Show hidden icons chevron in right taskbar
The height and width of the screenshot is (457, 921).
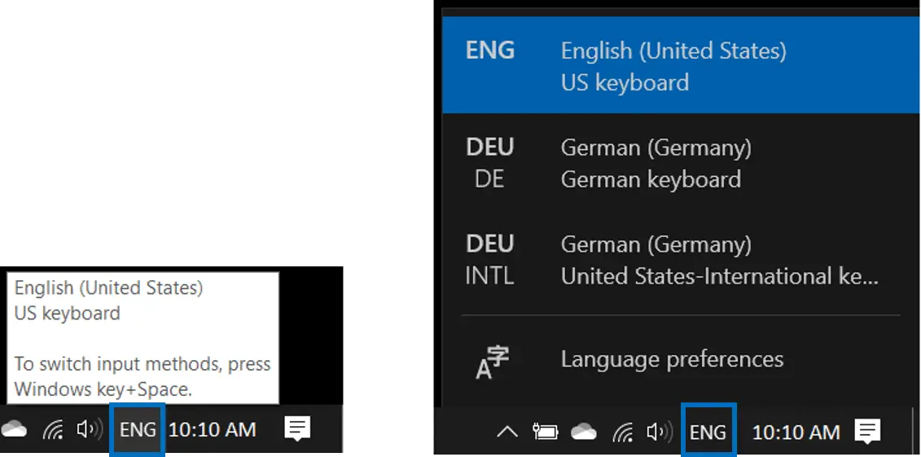click(x=507, y=433)
